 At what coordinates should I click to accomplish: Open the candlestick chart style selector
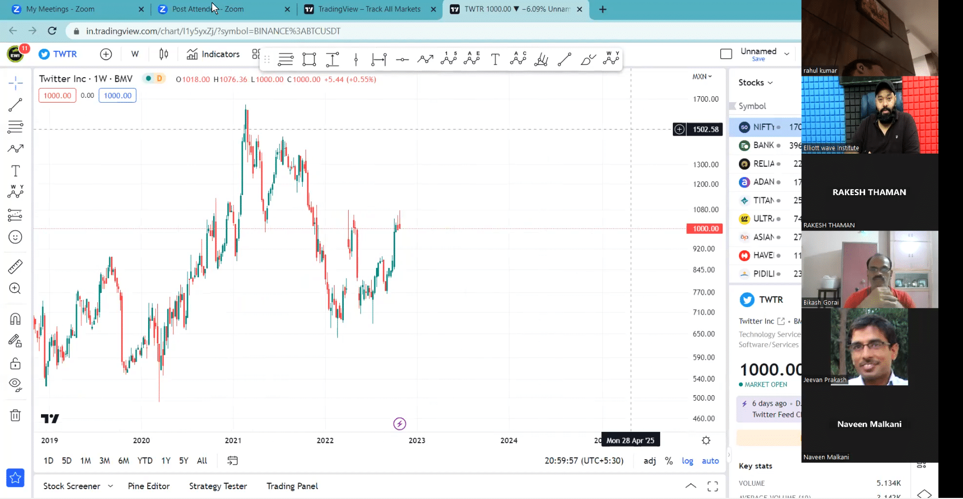[163, 54]
